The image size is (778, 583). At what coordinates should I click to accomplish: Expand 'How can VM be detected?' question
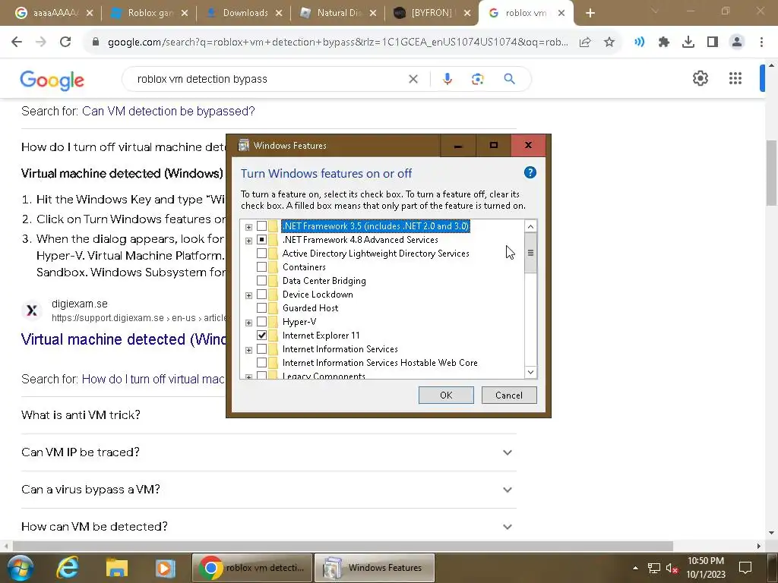(268, 527)
